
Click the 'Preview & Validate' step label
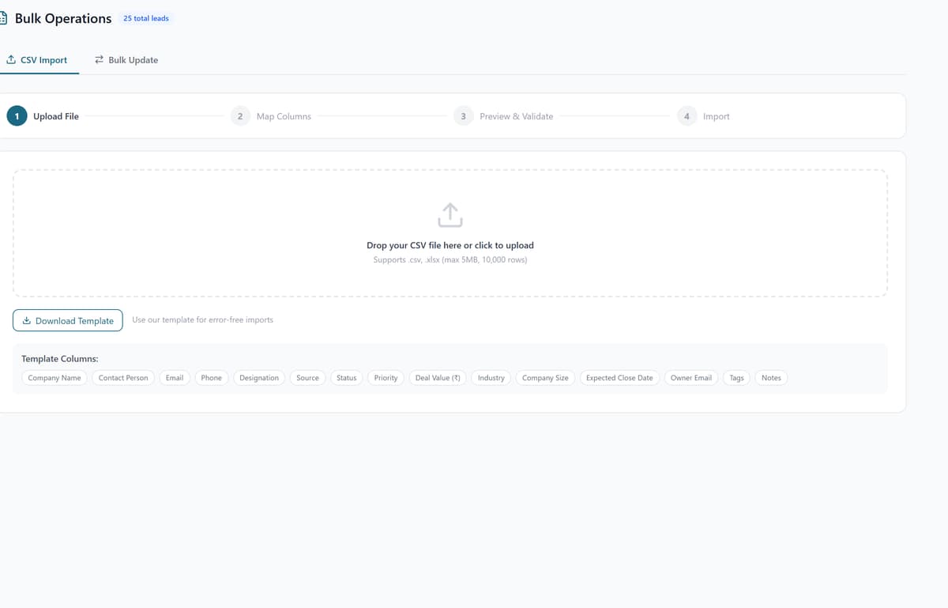click(x=517, y=116)
